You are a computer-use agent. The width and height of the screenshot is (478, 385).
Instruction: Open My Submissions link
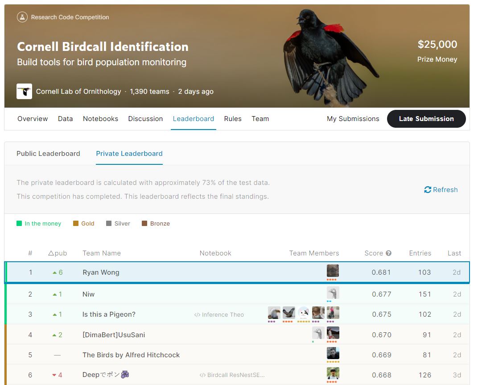[x=353, y=119]
